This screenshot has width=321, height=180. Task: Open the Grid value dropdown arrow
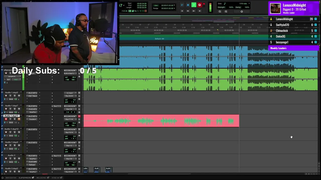pyautogui.click(x=174, y=5)
